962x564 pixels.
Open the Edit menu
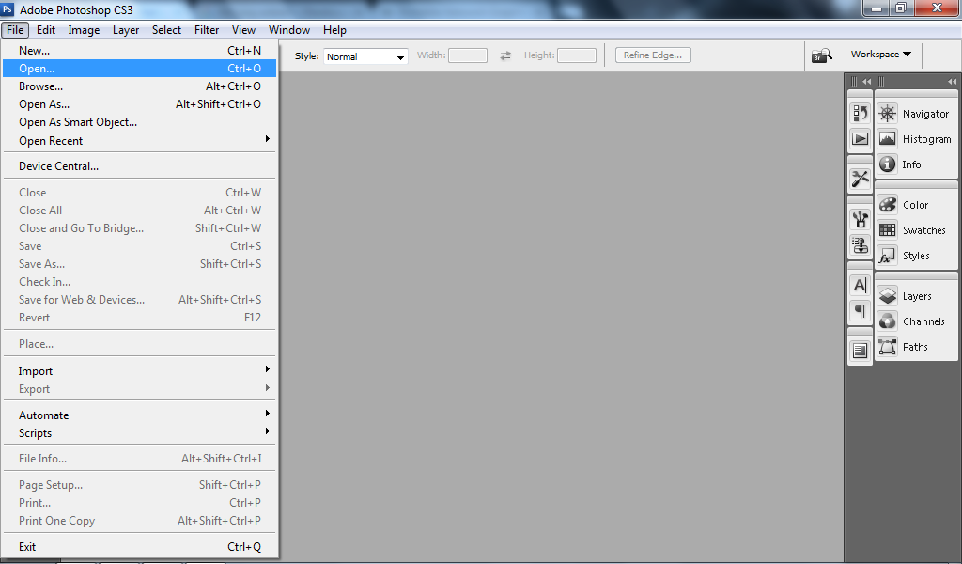pyautogui.click(x=46, y=29)
